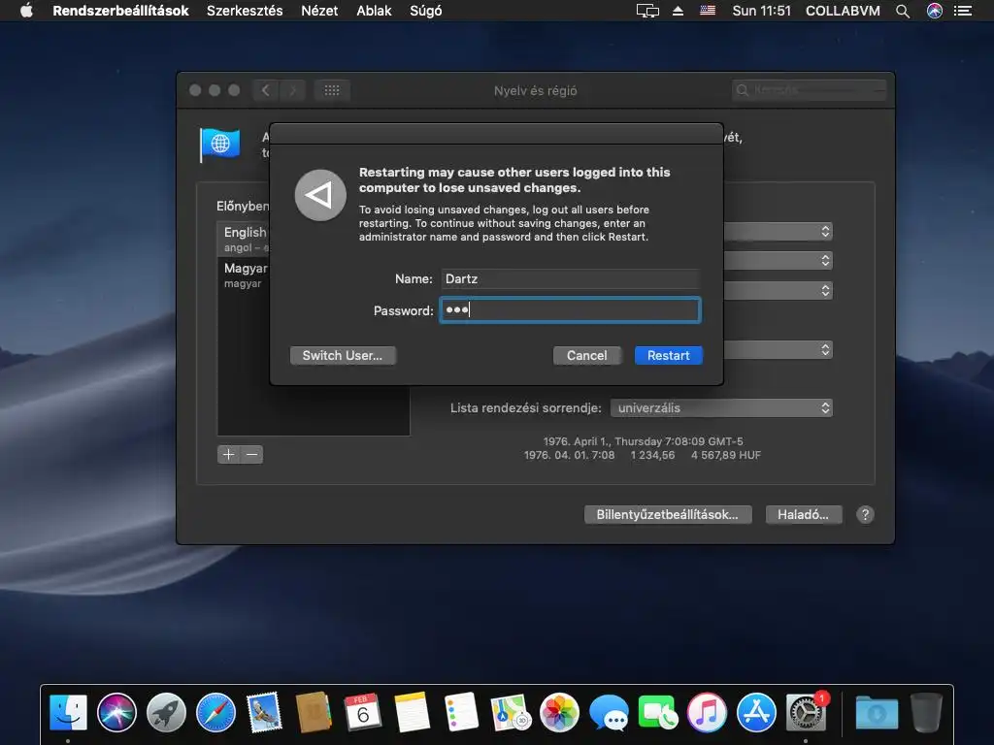Open the Ablak menu

374,11
